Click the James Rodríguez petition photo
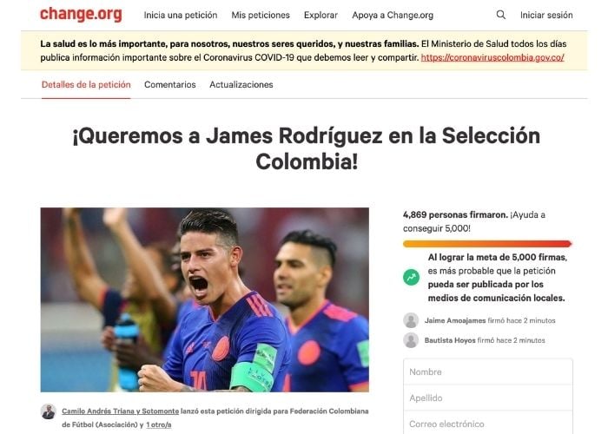 205,300
